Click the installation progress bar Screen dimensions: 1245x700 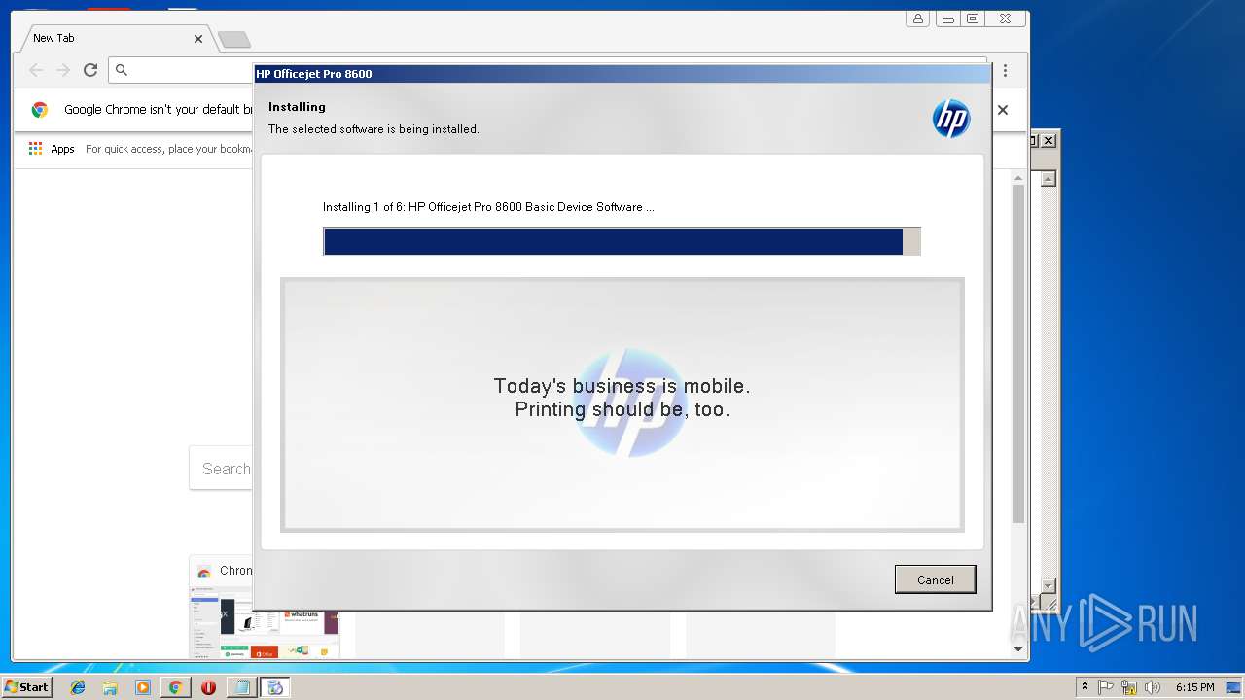click(x=622, y=242)
